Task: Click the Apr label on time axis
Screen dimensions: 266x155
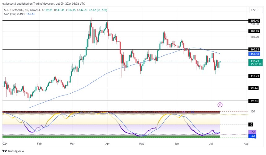Action: (107, 144)
